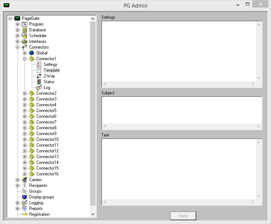The image size is (271, 224).
Task: Collapse the Connector1 node
Action: tap(25, 59)
